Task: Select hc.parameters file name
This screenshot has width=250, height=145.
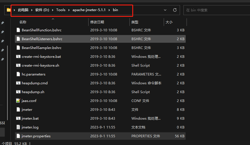Action: click(33, 74)
